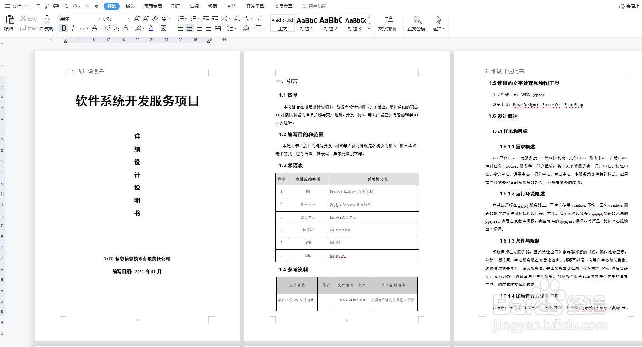Toggle Italic formatting

[73, 28]
